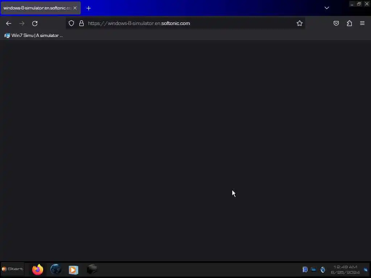
Task: Open the Extensions puzzle icon
Action: pyautogui.click(x=349, y=23)
